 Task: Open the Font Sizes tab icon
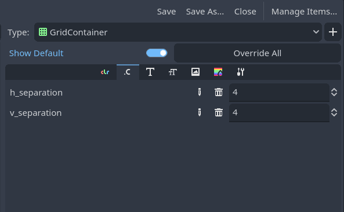[x=173, y=72]
